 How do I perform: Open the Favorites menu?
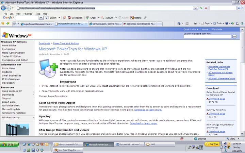click(x=28, y=14)
